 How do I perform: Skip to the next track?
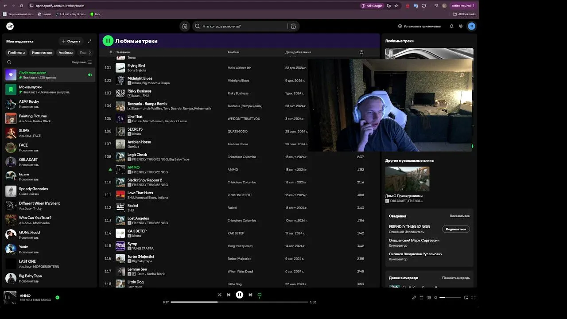point(250,295)
